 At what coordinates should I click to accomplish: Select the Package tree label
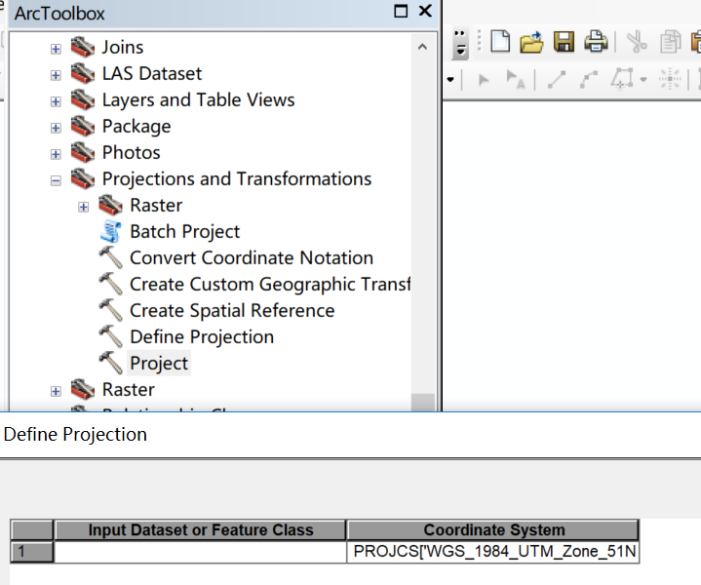136,127
